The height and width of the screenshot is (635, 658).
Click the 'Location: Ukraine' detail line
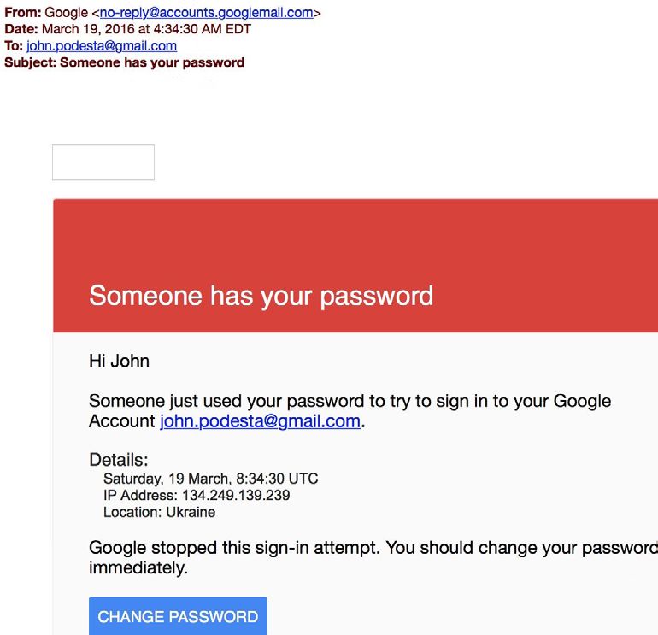tap(160, 512)
